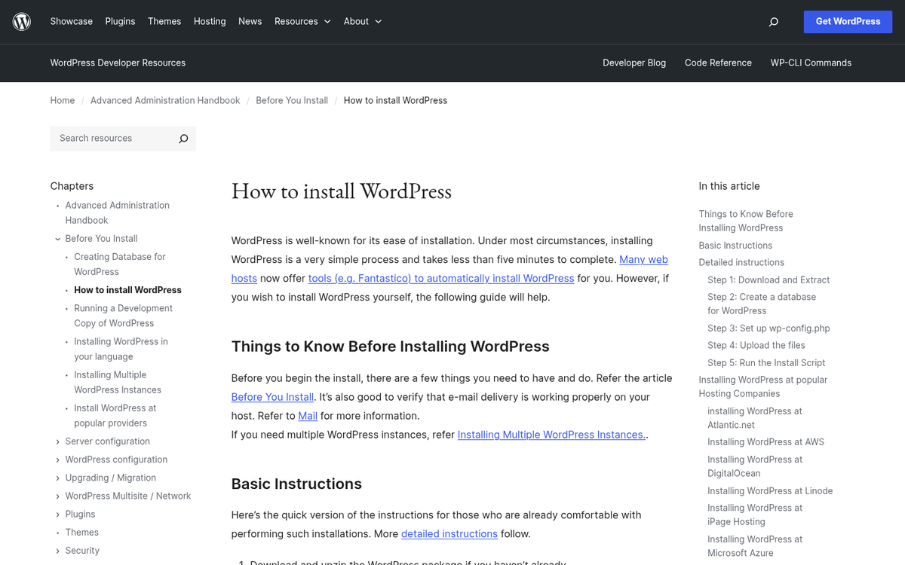
Task: Select Themes in the top navigation
Action: click(164, 21)
